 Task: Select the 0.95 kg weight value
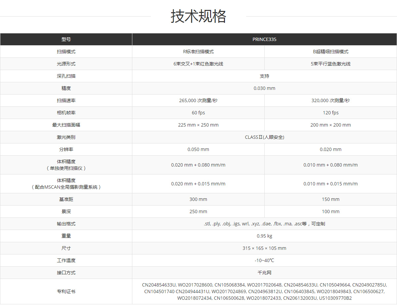[264, 236]
